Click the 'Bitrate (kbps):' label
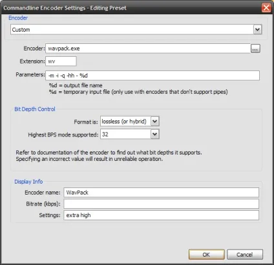Screen dimensions: 274x265 (43, 204)
